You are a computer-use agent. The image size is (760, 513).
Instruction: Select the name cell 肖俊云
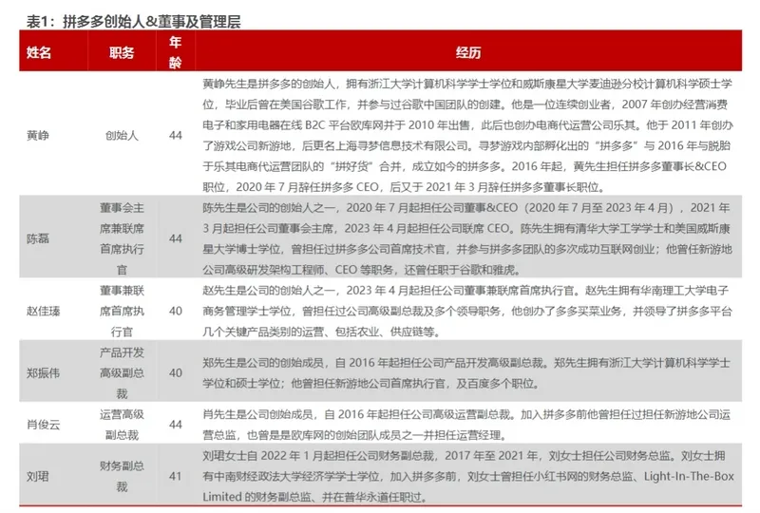(x=43, y=425)
